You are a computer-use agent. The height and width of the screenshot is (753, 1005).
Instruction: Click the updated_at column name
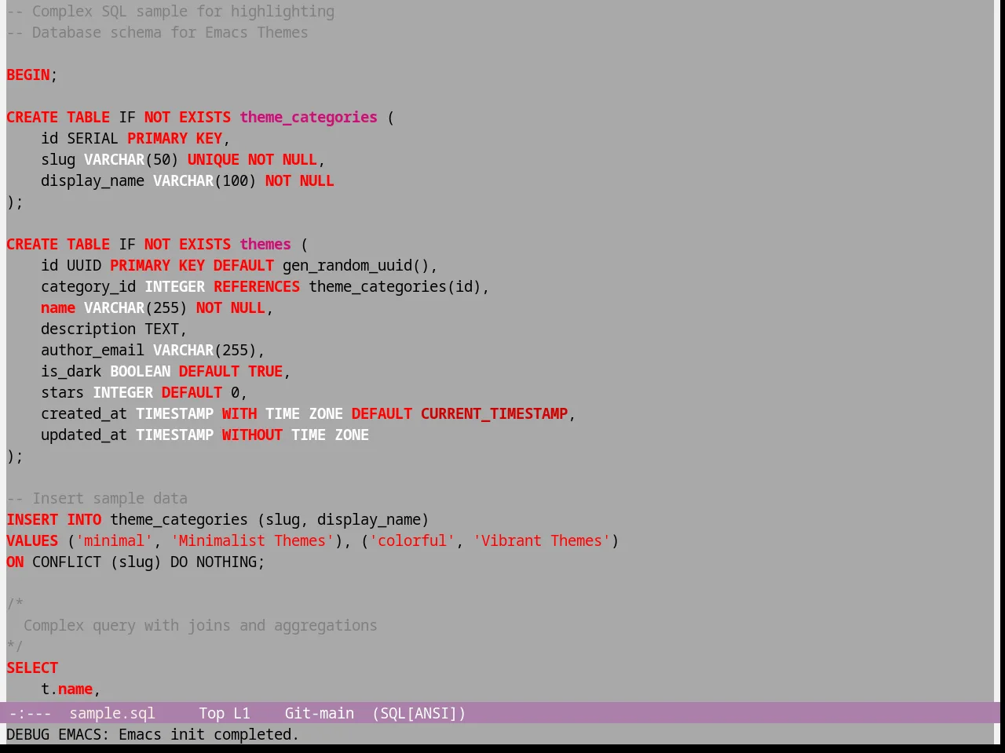[84, 435]
